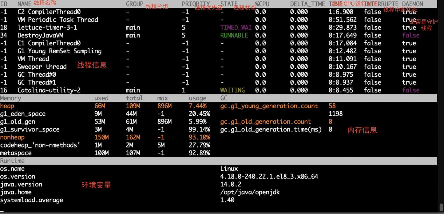Click the DELTA_TIME column header
The width and height of the screenshot is (444, 214).
pos(307,4)
